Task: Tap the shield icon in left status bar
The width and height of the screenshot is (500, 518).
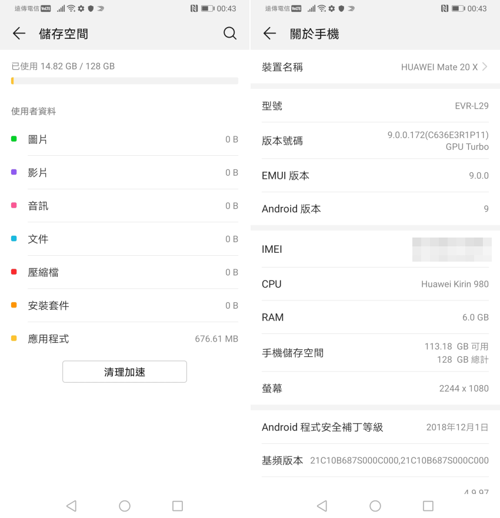Action: [91, 9]
